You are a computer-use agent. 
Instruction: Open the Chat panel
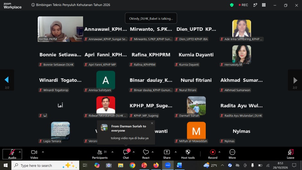click(x=126, y=154)
